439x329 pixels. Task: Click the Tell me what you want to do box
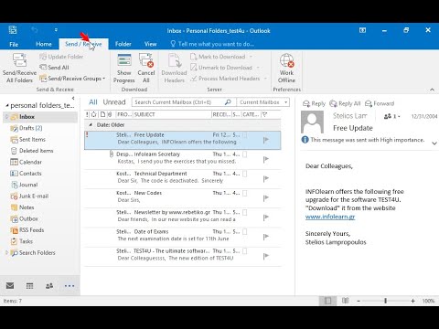[212, 44]
